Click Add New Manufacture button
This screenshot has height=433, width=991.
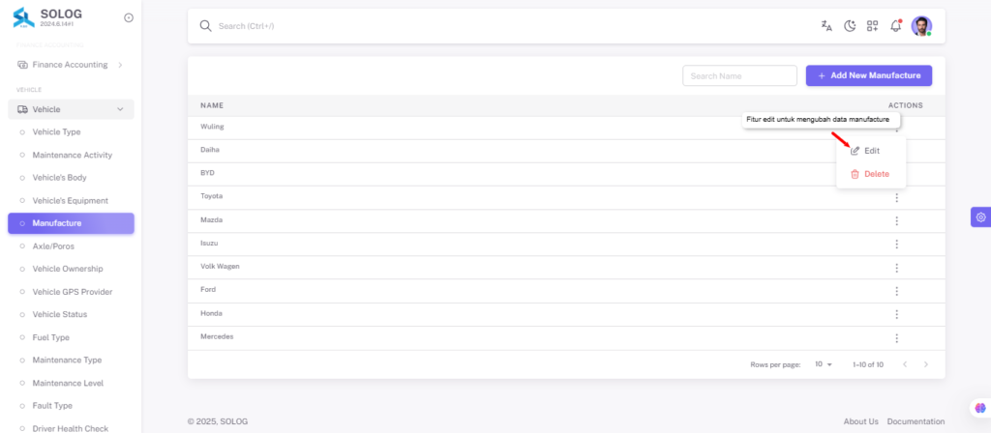pos(869,75)
